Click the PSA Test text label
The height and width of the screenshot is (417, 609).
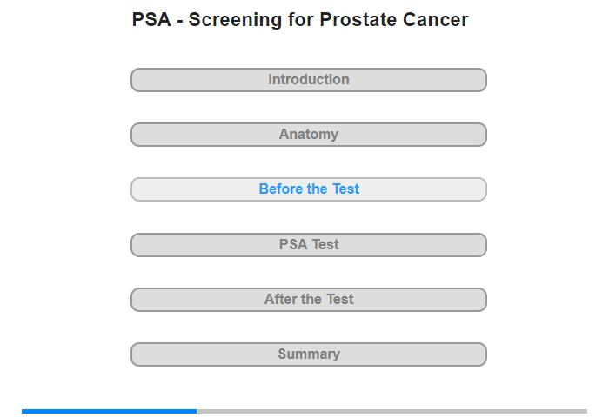pyautogui.click(x=309, y=244)
